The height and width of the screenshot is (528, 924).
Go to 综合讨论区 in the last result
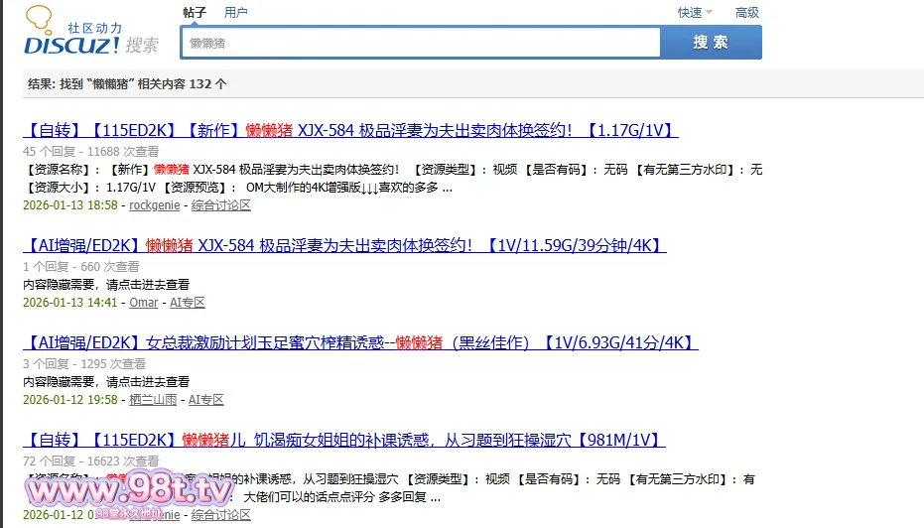[221, 515]
